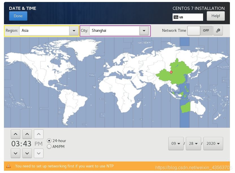This screenshot has height=173, width=235.
Task: Click the NTP networking warning message
Action: [64, 166]
